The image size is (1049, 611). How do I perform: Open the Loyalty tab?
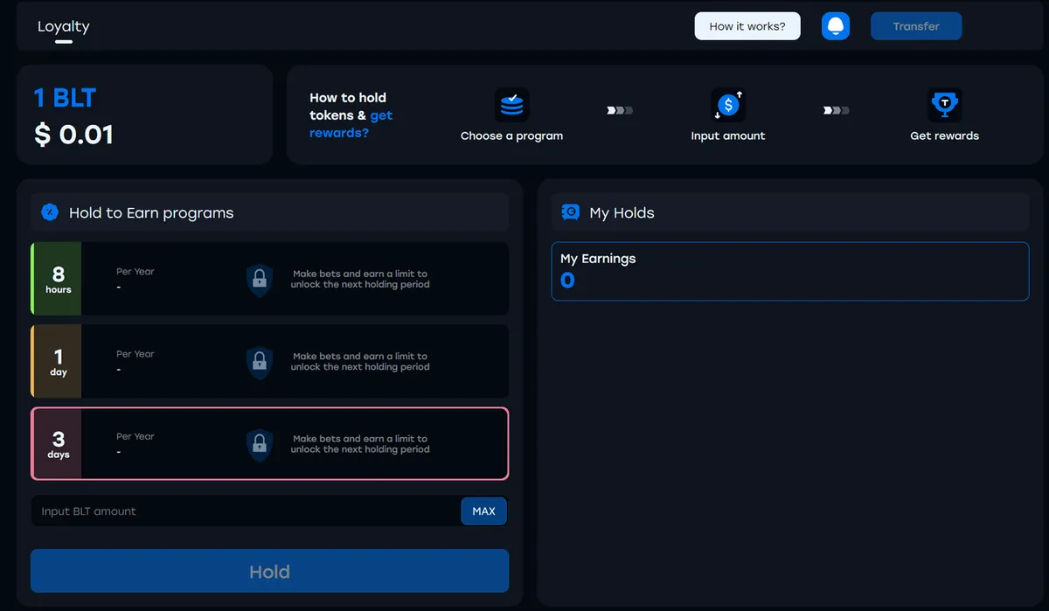tap(63, 26)
